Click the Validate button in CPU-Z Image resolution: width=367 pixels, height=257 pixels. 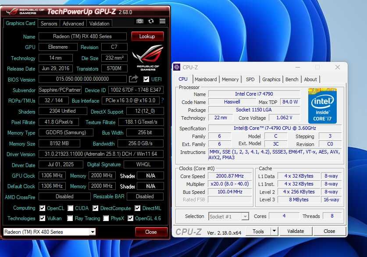click(296, 231)
